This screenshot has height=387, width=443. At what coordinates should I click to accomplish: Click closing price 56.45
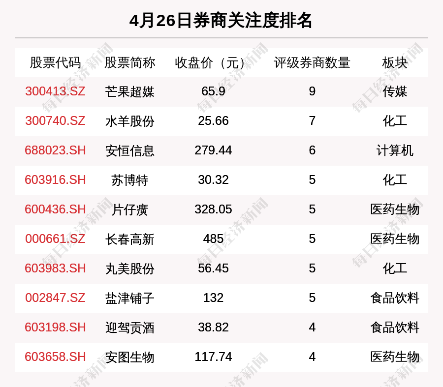coord(213,268)
